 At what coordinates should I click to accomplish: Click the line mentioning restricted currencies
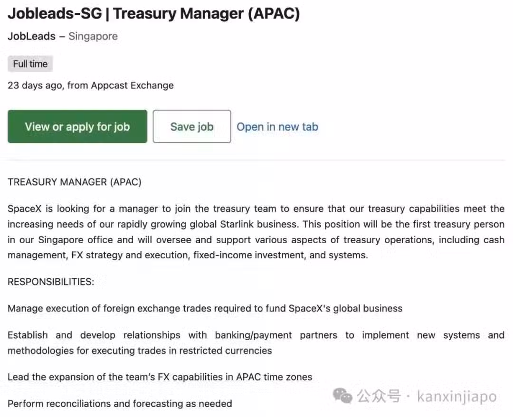click(140, 351)
